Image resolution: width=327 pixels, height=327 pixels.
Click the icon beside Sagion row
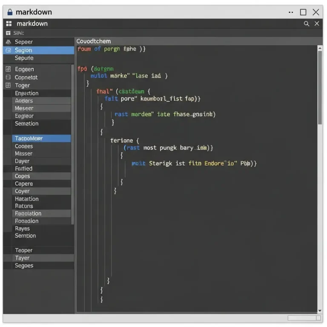coord(8,50)
